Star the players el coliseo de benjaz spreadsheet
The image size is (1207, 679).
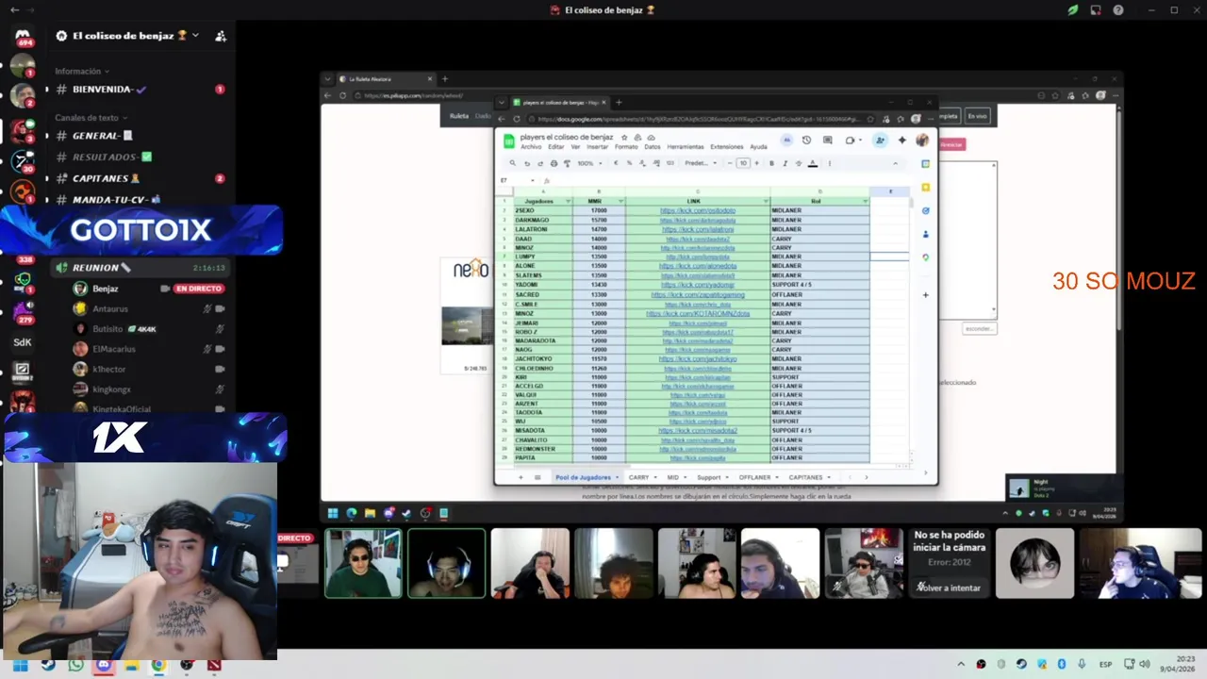[624, 138]
